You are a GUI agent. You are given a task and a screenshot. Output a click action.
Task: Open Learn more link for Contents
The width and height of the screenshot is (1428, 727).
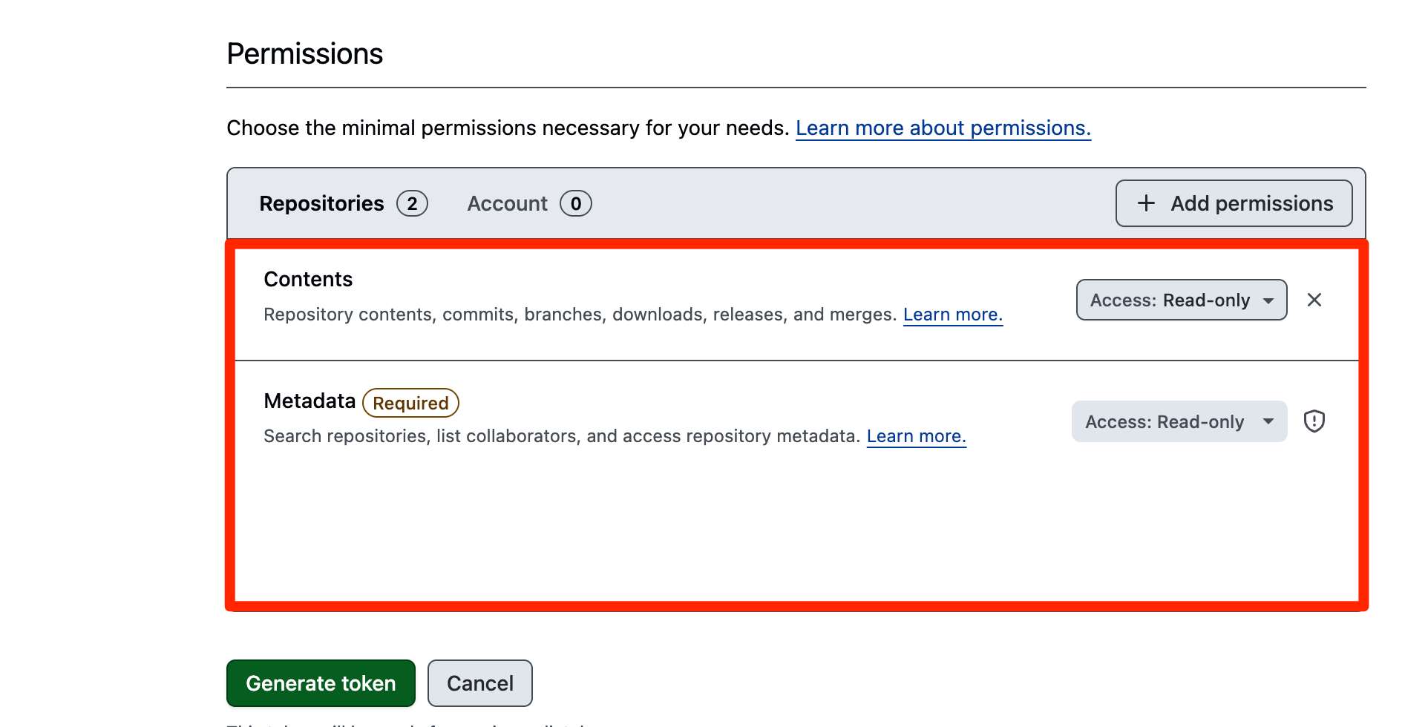[952, 315]
